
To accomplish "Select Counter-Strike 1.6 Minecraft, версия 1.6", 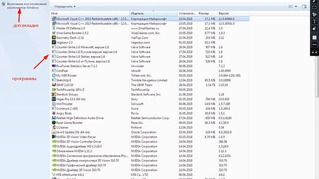I will [x=150, y=47].
